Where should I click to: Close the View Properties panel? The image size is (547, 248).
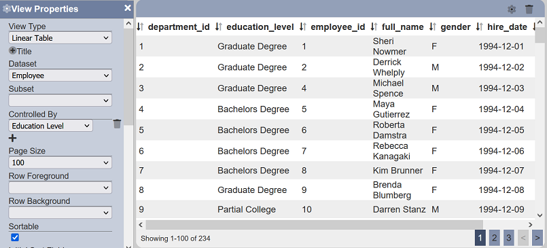[x=128, y=8]
